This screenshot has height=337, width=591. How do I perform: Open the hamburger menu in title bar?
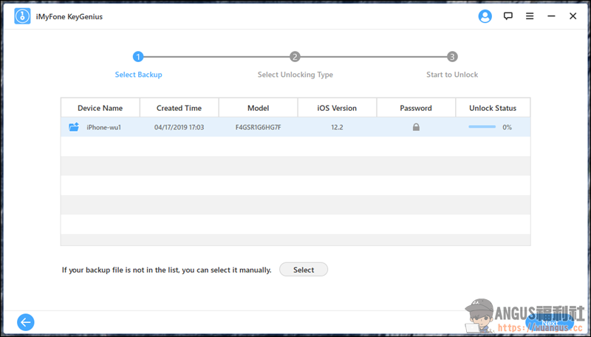click(530, 16)
